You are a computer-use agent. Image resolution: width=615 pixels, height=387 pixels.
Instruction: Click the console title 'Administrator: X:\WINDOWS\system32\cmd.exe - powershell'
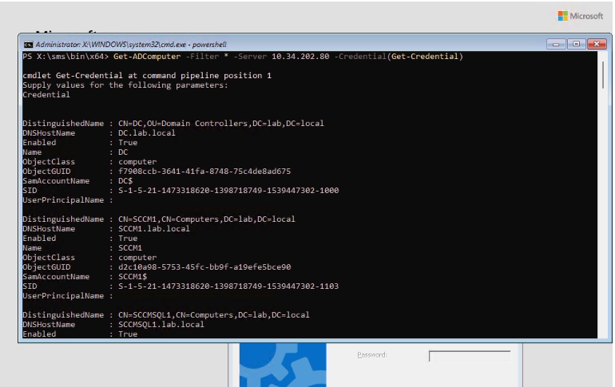[131, 45]
